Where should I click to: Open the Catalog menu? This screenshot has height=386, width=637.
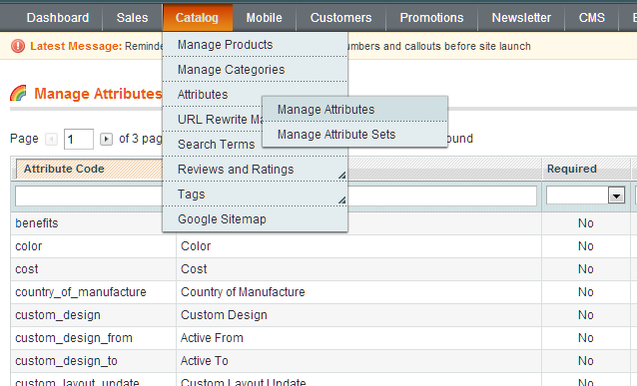coord(197,18)
